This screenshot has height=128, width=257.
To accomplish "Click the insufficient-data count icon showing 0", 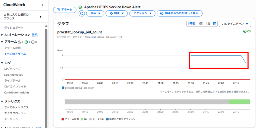I will 33,42.
